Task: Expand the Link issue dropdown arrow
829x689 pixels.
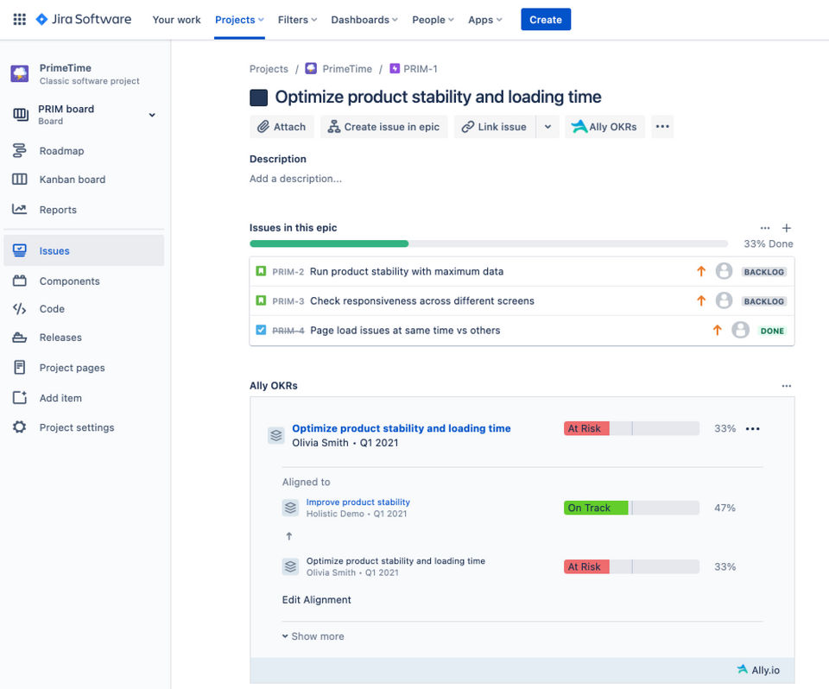Action: tap(547, 127)
